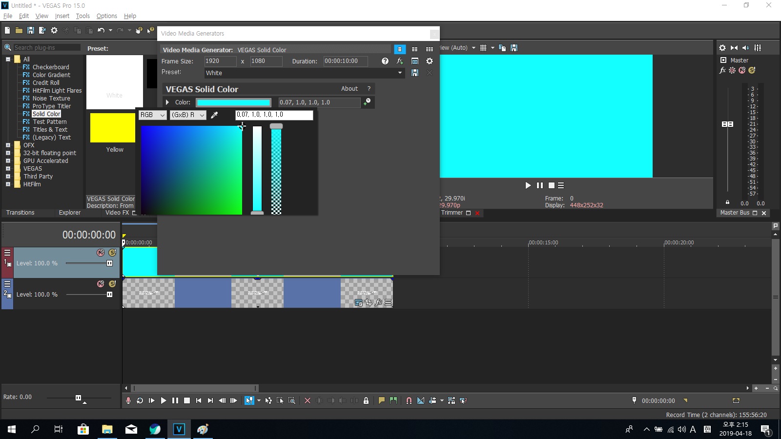The image size is (781, 439).
Task: Select the Normal Edit tool
Action: tap(249, 400)
